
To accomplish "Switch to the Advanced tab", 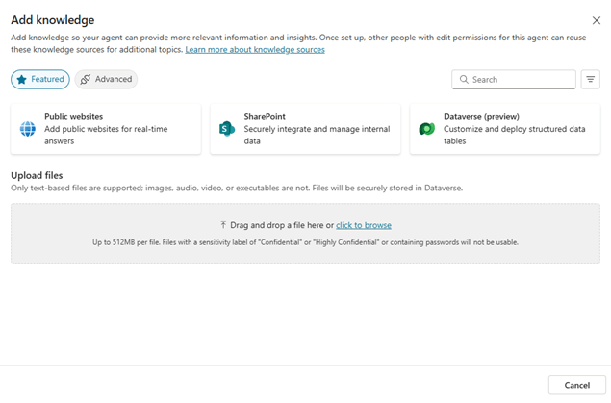I will click(x=106, y=80).
